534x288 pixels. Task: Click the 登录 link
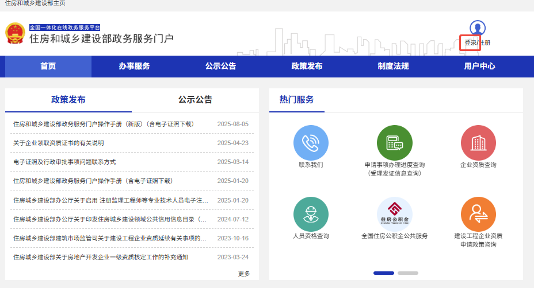[x=470, y=43]
